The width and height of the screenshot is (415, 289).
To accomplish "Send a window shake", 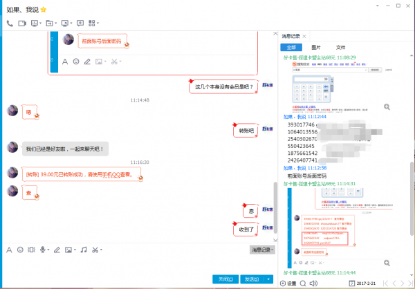I will (x=32, y=249).
